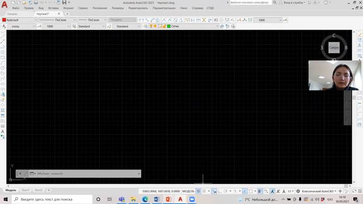Image resolution: width=363 pixels, height=204 pixels.
Task: Click the command line input field
Action: 87,173
